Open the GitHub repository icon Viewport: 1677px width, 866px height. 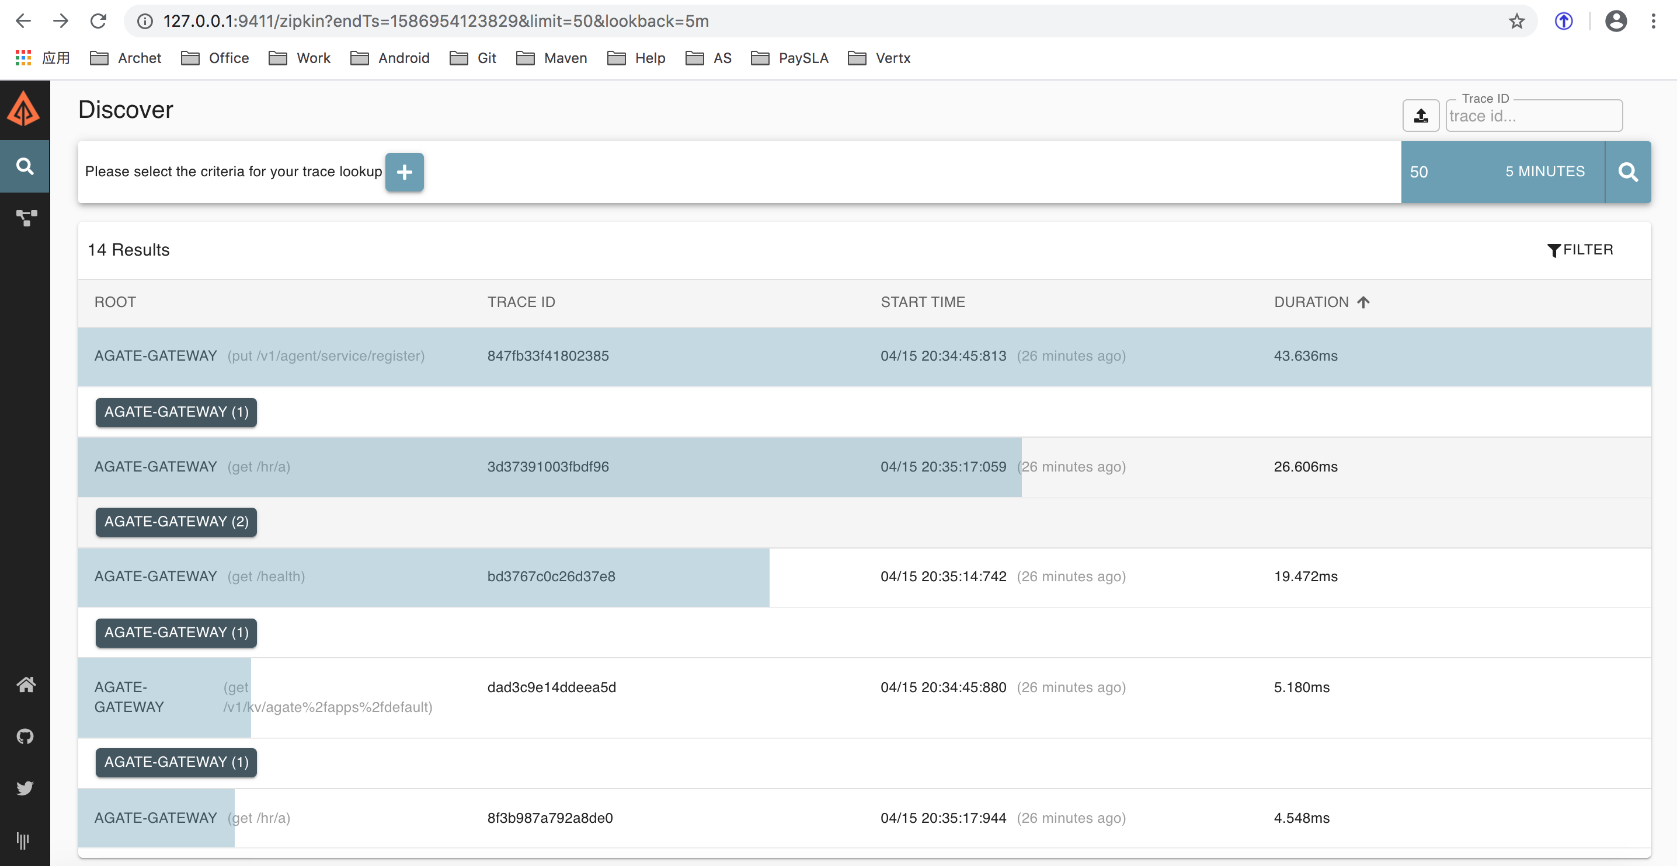pos(25,736)
